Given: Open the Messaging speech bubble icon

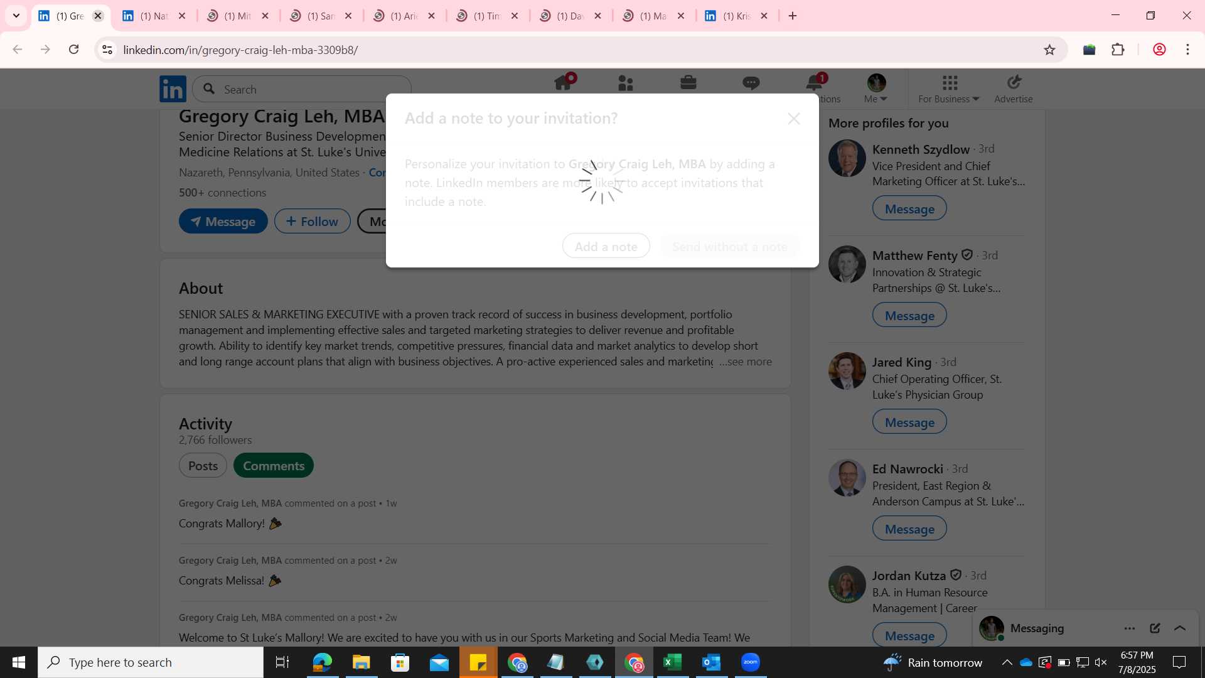Looking at the screenshot, I should 751,83.
